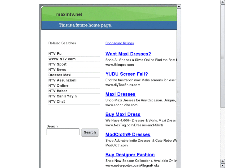Click the Search button
Screen dimensions: 225x168
[90, 133]
